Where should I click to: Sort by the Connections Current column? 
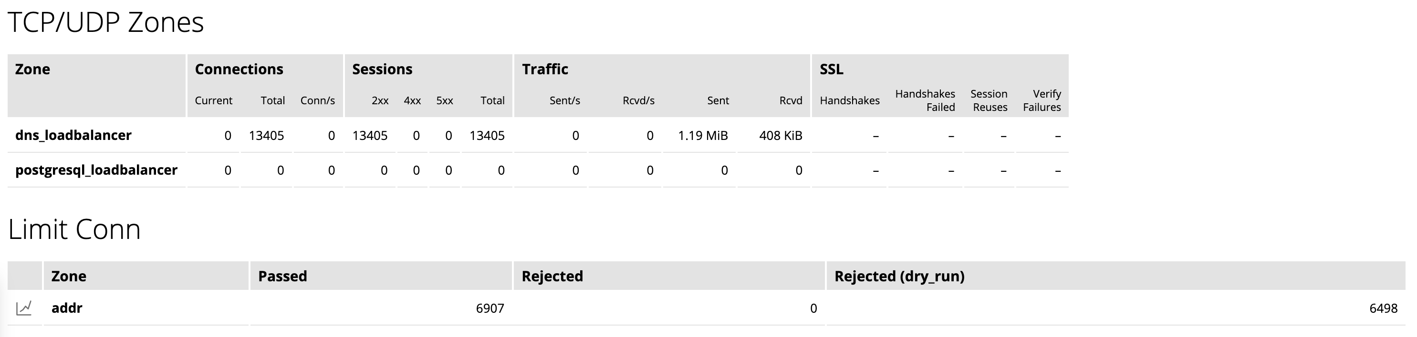(213, 100)
